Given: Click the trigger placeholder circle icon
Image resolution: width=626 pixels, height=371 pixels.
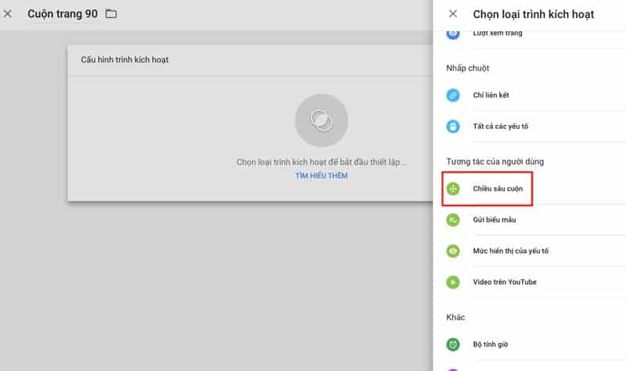Looking at the screenshot, I should (x=322, y=120).
